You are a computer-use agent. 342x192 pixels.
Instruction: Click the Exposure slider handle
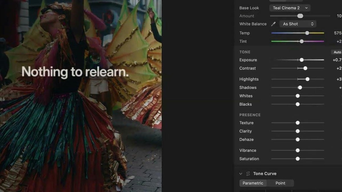tap(302, 60)
